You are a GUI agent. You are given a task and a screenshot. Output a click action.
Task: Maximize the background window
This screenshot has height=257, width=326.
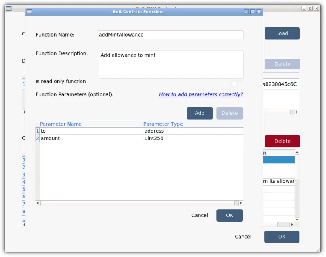(x=310, y=8)
